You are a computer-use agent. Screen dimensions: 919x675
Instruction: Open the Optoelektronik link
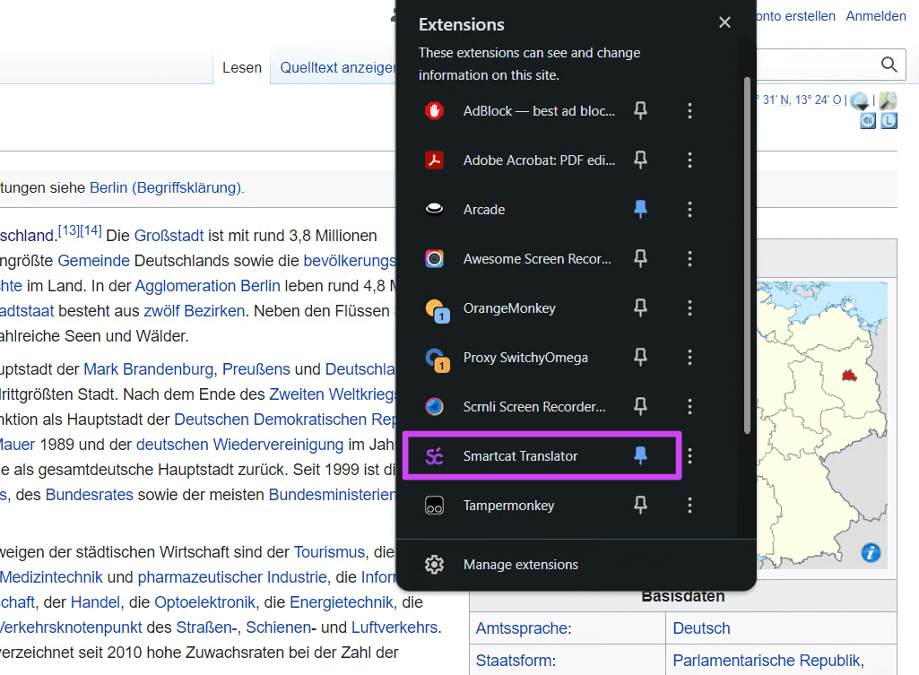pyautogui.click(x=204, y=602)
